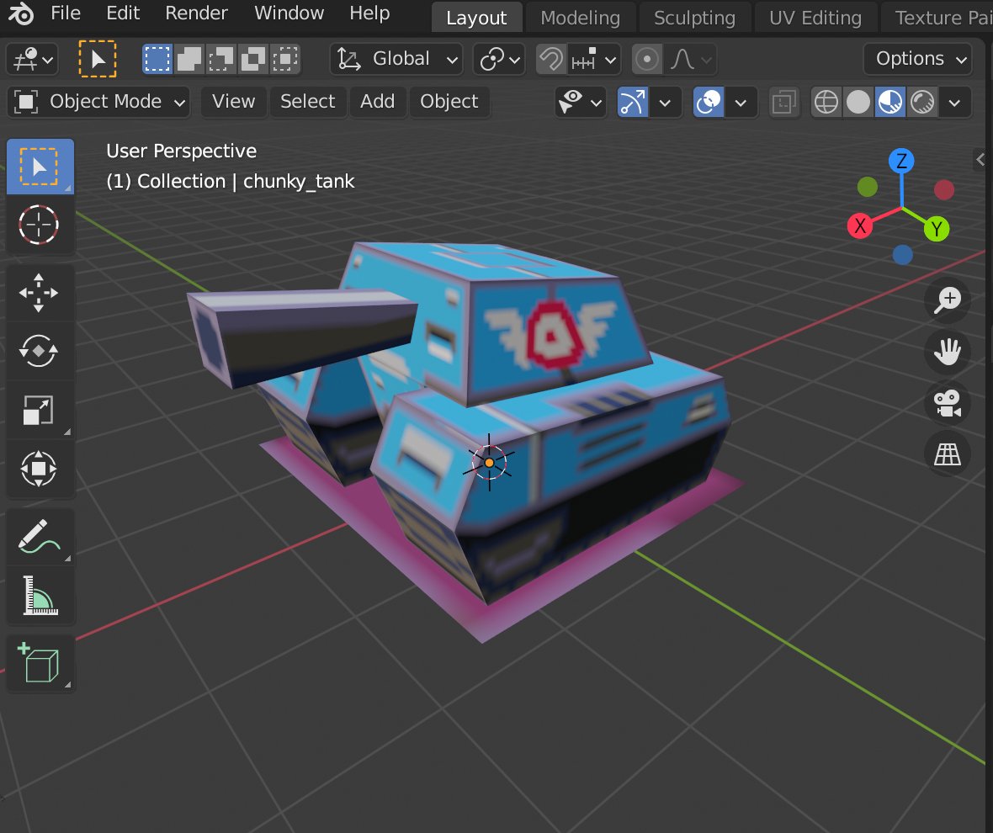The image size is (993, 833).
Task: Open the Object Mode dropdown
Action: coord(98,102)
